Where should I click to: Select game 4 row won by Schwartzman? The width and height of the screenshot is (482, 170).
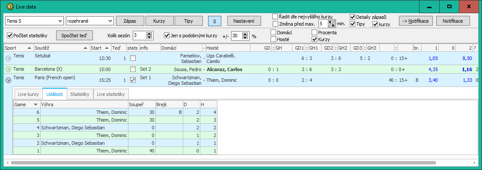click(x=115, y=127)
